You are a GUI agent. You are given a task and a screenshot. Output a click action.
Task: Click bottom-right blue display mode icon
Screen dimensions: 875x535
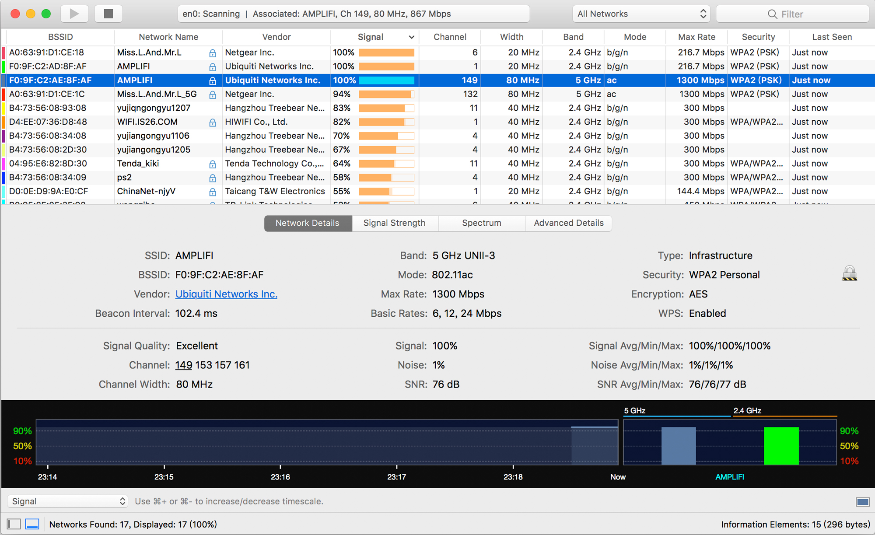point(863,501)
